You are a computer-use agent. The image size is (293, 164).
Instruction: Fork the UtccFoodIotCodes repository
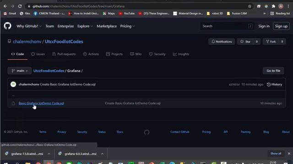tap(271, 41)
